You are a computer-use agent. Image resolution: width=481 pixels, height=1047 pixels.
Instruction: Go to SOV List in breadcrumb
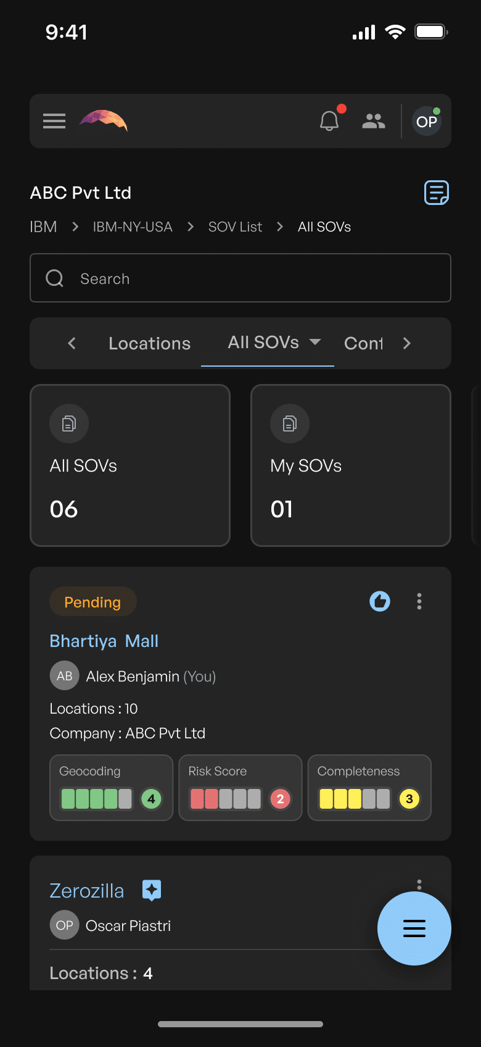(x=235, y=227)
